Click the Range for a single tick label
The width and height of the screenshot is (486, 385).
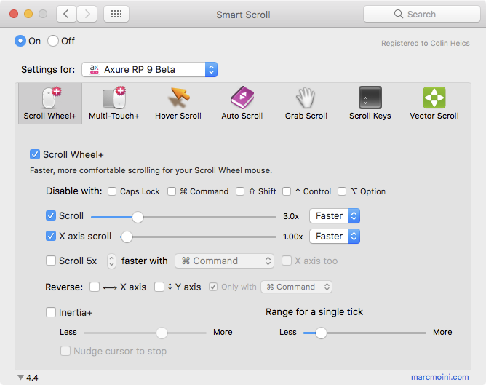(314, 311)
